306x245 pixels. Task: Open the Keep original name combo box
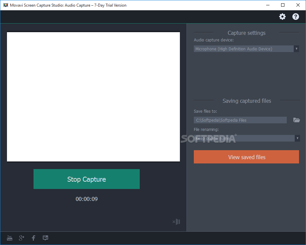click(x=247, y=138)
